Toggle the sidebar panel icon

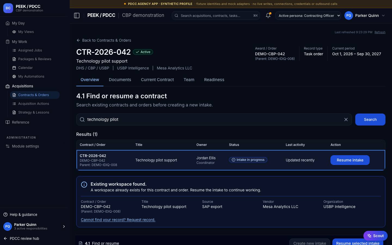coord(77,16)
